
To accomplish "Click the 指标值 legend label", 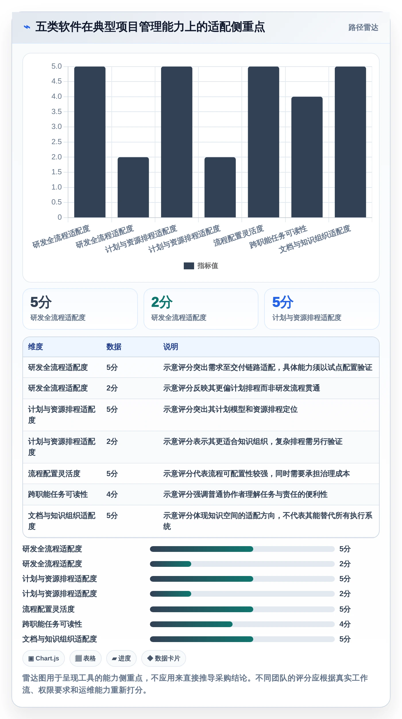I will (x=208, y=266).
